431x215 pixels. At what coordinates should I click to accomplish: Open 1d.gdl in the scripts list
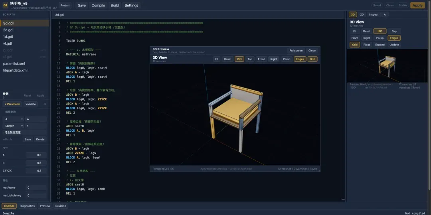pyautogui.click(x=25, y=37)
